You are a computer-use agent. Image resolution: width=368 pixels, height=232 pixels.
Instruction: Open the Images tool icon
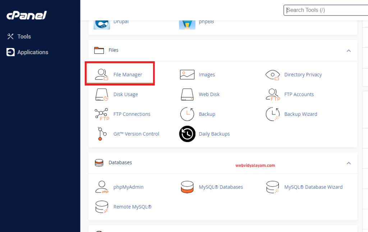187,75
